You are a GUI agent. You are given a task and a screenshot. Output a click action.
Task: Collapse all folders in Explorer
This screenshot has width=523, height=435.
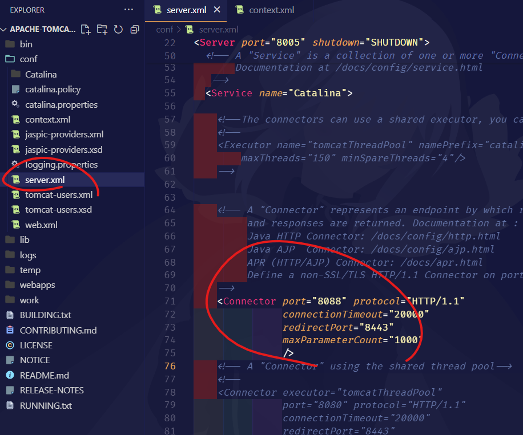(135, 29)
